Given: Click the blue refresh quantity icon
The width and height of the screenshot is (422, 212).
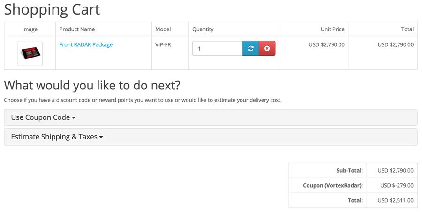Looking at the screenshot, I should coord(250,48).
